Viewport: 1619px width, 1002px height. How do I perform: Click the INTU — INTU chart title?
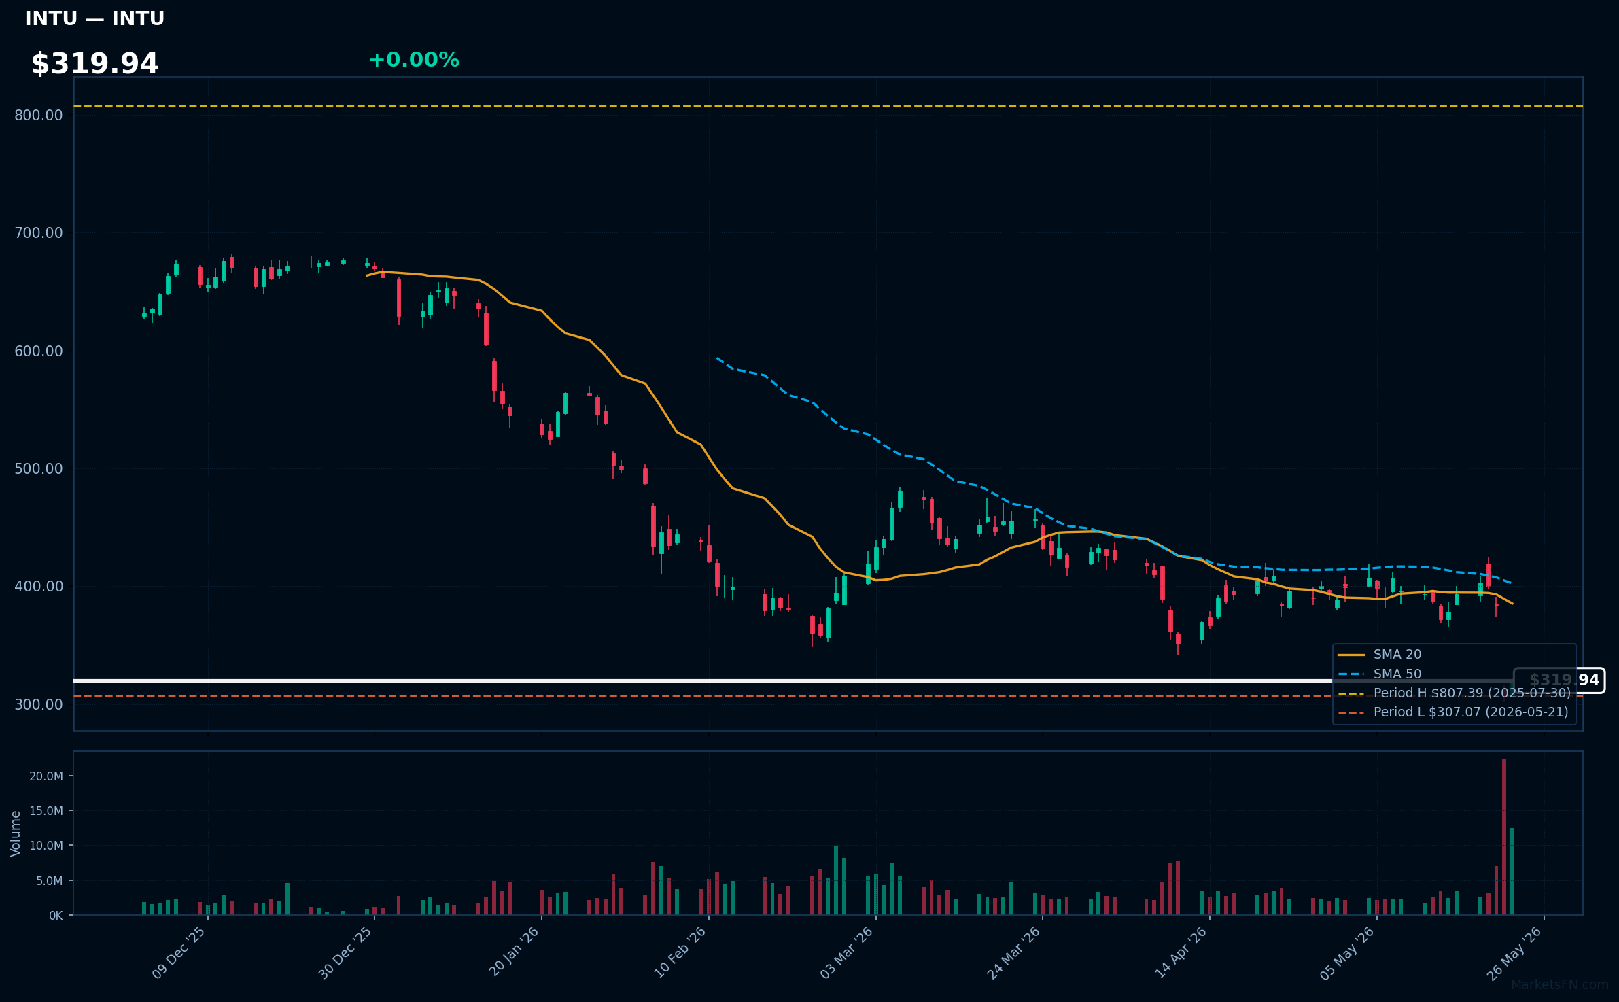tap(94, 18)
